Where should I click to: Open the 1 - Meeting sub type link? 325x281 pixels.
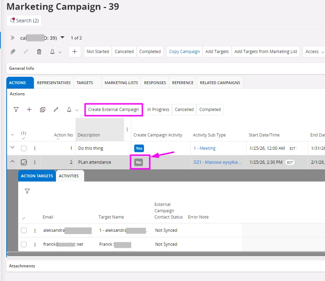click(204, 148)
